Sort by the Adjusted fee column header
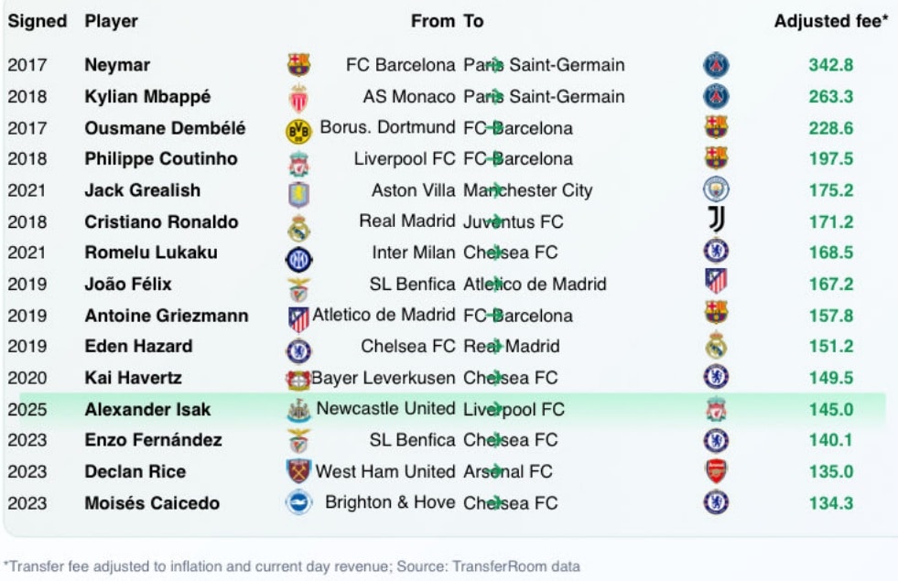898x581 pixels. tap(830, 21)
